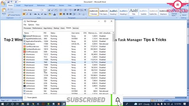Switch to the Performance tab
Screen dimensions: 189x106
[37, 28]
